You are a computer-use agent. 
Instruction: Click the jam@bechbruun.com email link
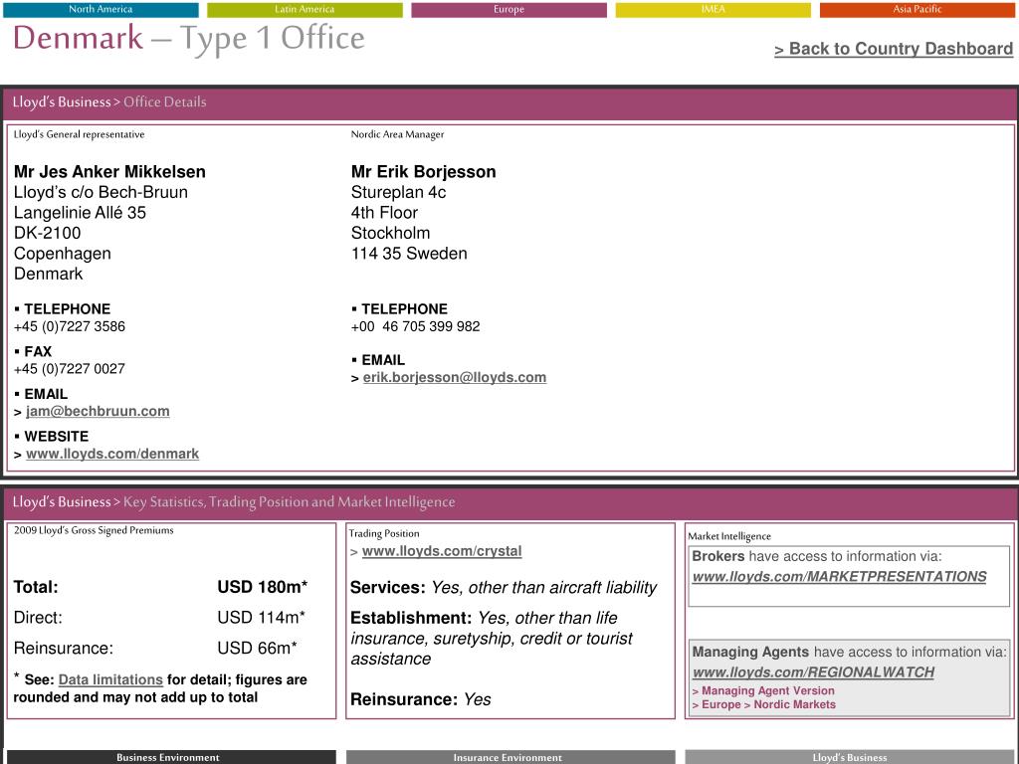click(98, 411)
